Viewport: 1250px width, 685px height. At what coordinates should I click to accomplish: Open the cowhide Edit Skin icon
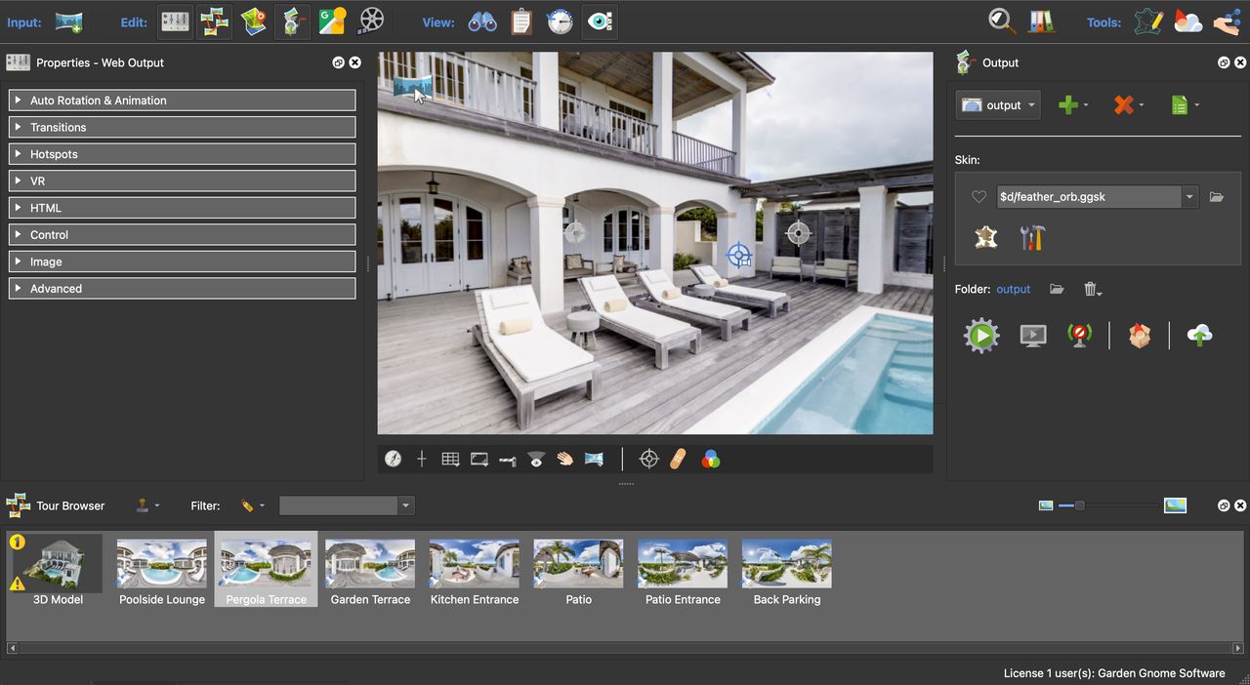986,237
